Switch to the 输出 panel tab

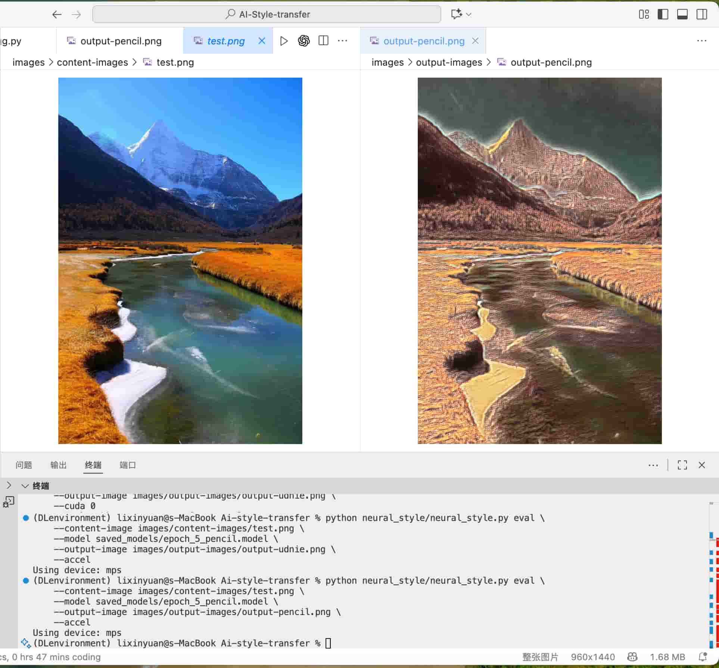click(58, 465)
